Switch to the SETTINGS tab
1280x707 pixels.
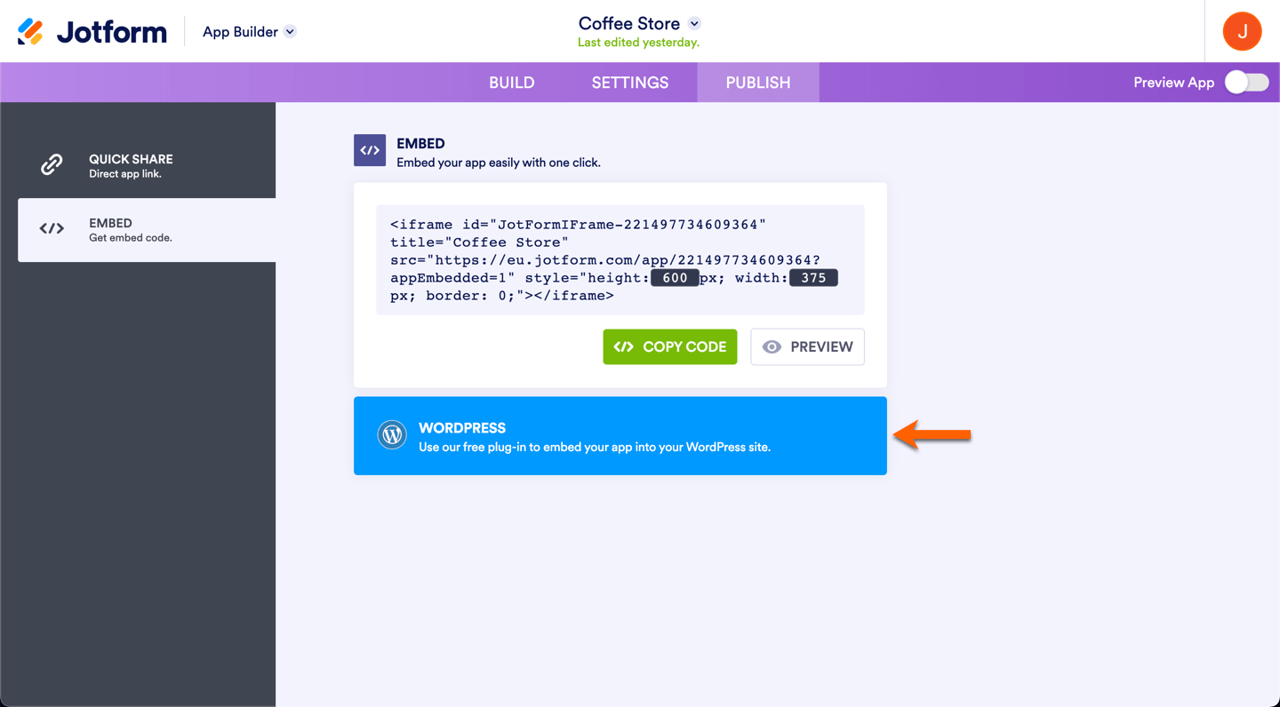(630, 83)
